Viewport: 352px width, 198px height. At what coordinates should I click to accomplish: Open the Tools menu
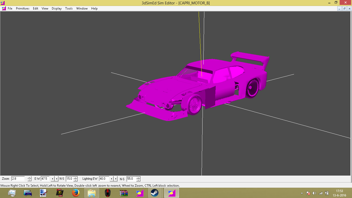coord(69,9)
